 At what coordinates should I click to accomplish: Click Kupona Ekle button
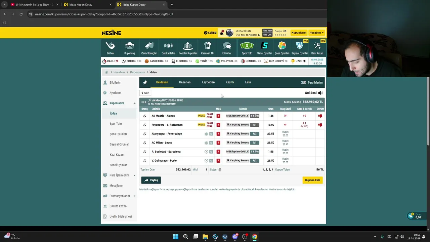tap(312, 180)
